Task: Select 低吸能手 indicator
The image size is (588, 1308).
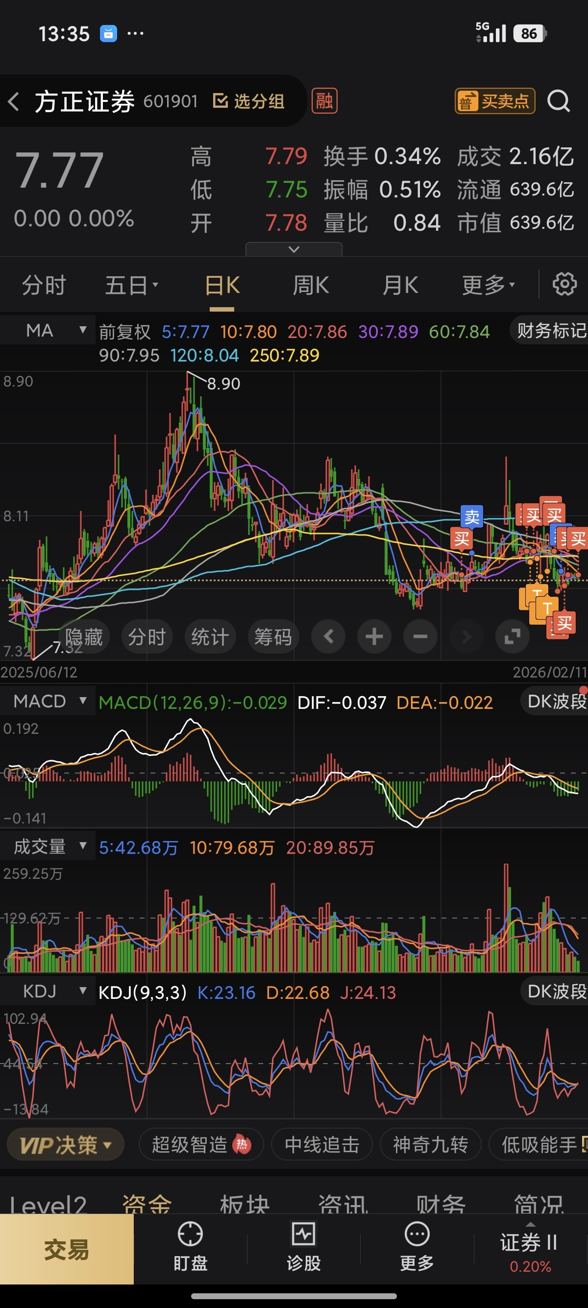Action: click(539, 1144)
